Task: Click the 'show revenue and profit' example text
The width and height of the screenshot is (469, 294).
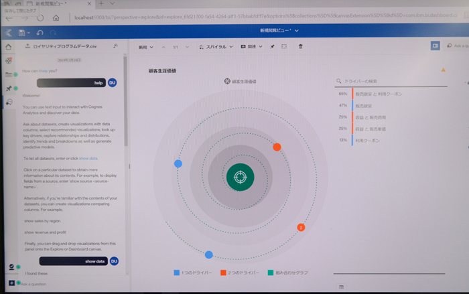Action: 45,232
